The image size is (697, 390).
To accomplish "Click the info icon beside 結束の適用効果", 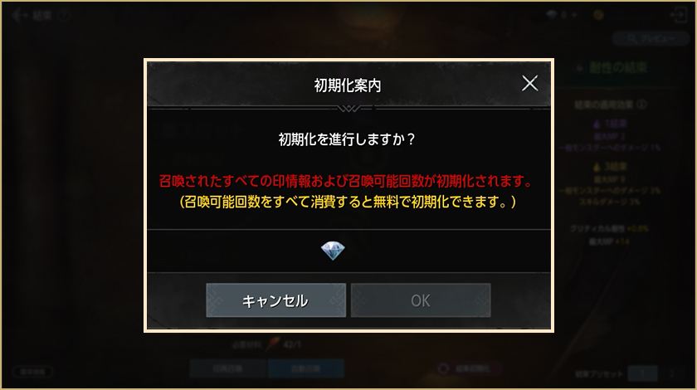I will click(x=641, y=105).
